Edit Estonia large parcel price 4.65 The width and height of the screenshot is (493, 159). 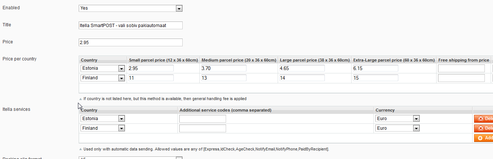point(302,68)
